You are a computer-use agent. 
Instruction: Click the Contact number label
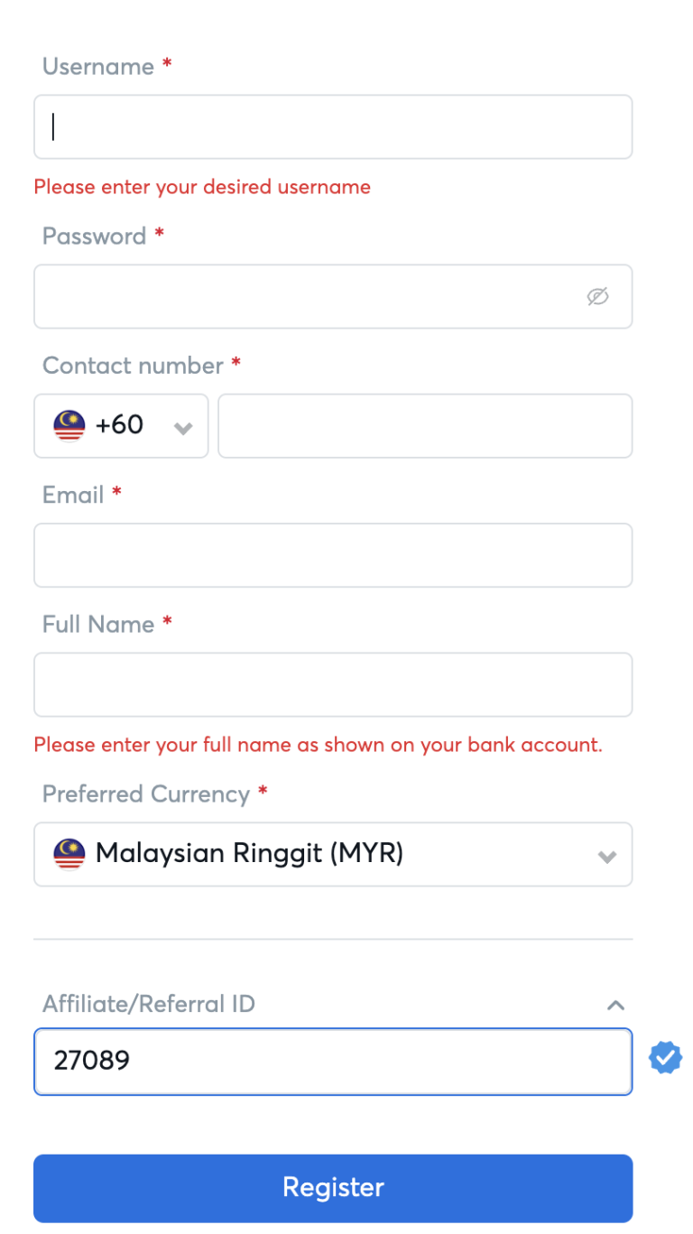point(133,366)
